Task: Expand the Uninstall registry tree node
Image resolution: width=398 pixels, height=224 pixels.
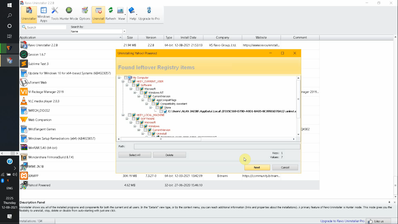Action: 142,133
